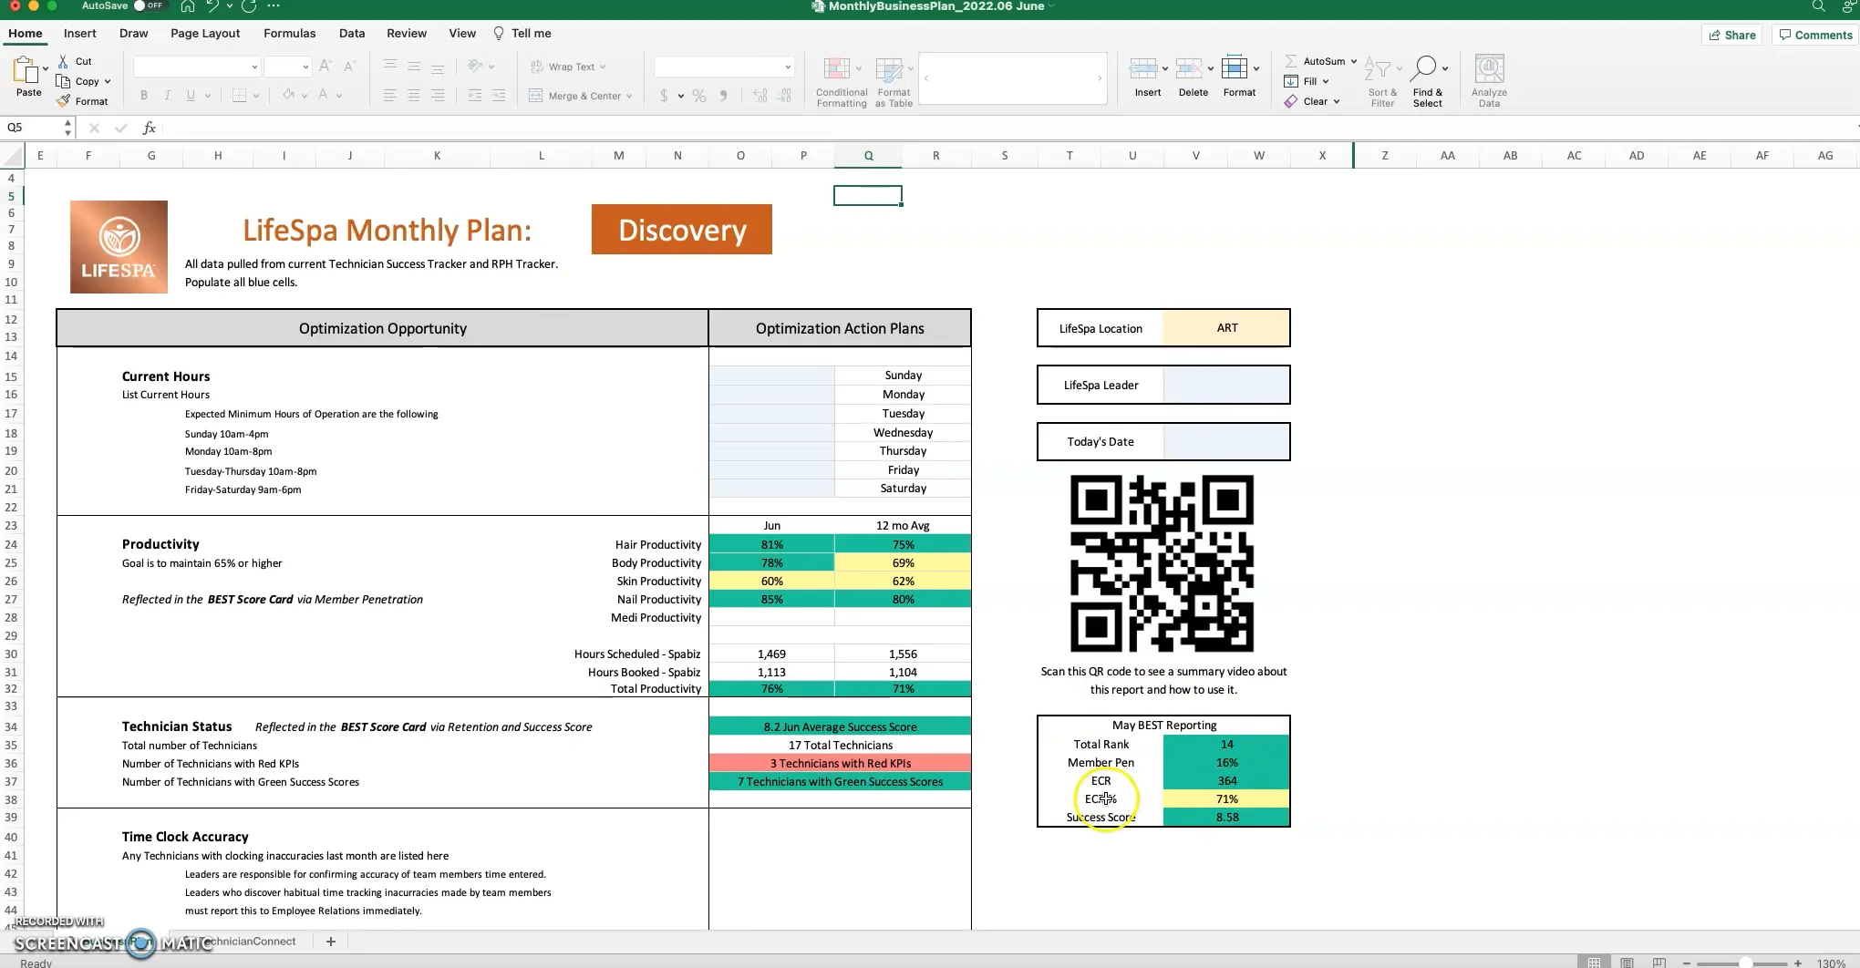The width and height of the screenshot is (1860, 968).
Task: Click zoom in plus button
Action: point(1798,963)
